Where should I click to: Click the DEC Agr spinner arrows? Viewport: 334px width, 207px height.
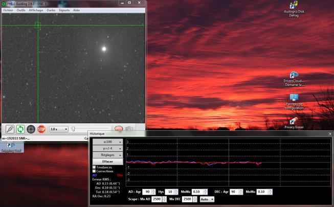coord(241,192)
